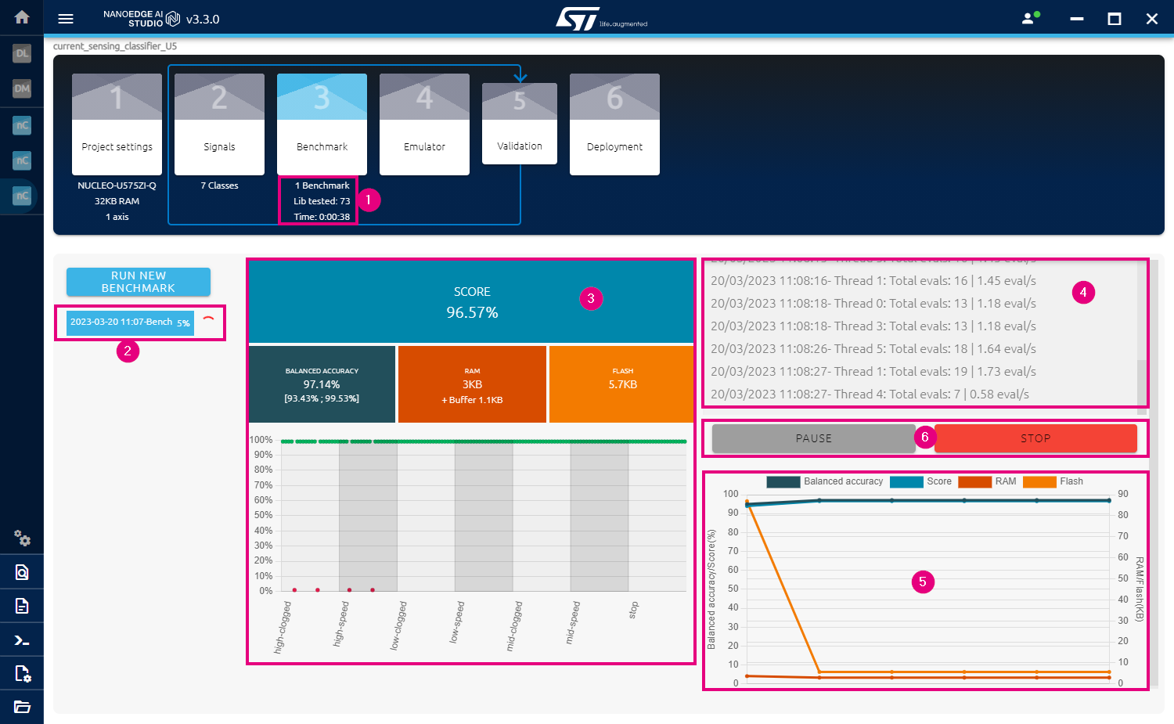1174x724 pixels.
Task: Click the RAM 3KB tile
Action: coord(472,384)
